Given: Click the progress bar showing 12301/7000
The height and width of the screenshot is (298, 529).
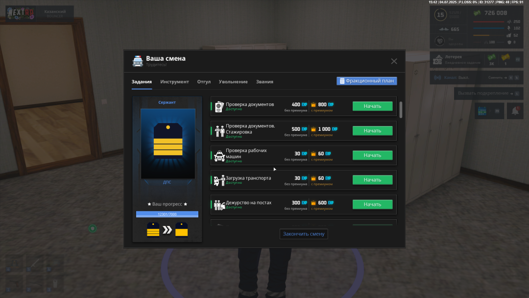Looking at the screenshot, I should [x=168, y=214].
